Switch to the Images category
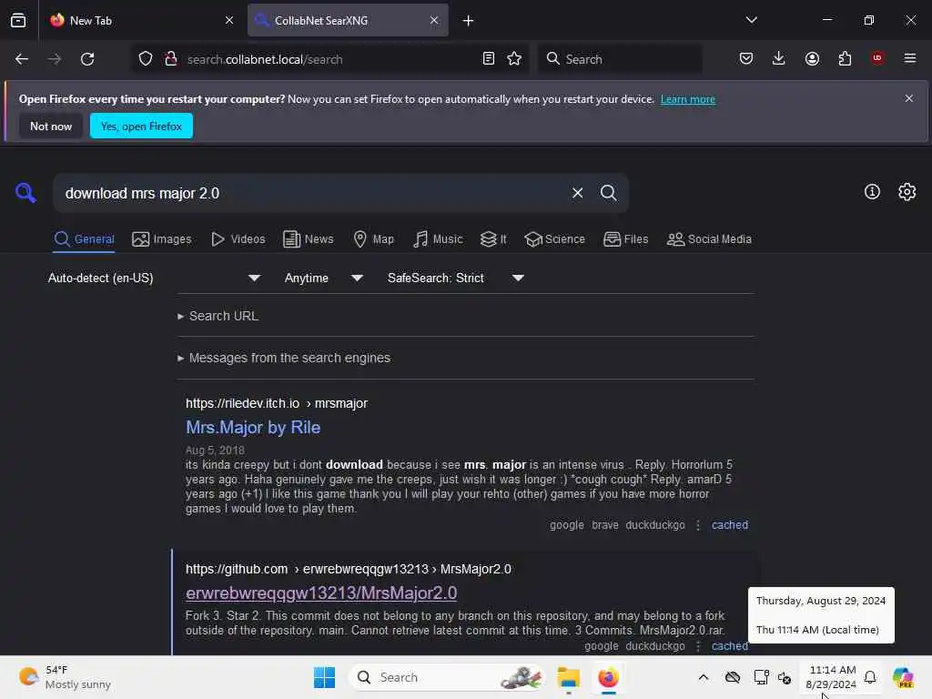Viewport: 932px width, 699px height. 162,239
